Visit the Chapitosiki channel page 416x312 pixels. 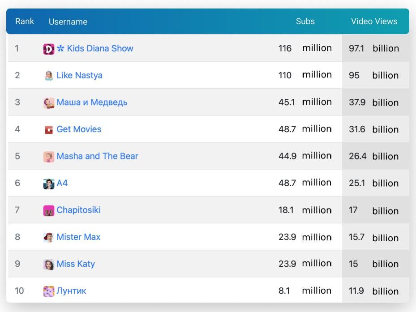[x=78, y=210]
